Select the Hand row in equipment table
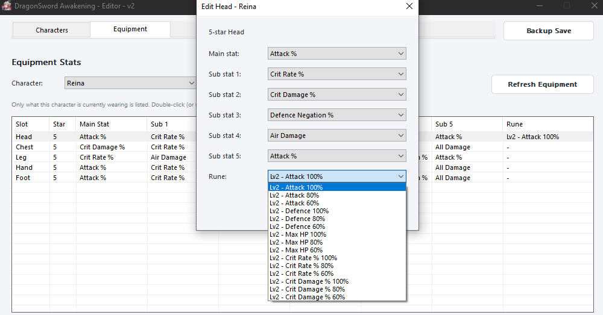This screenshot has height=315, width=603. (x=302, y=167)
